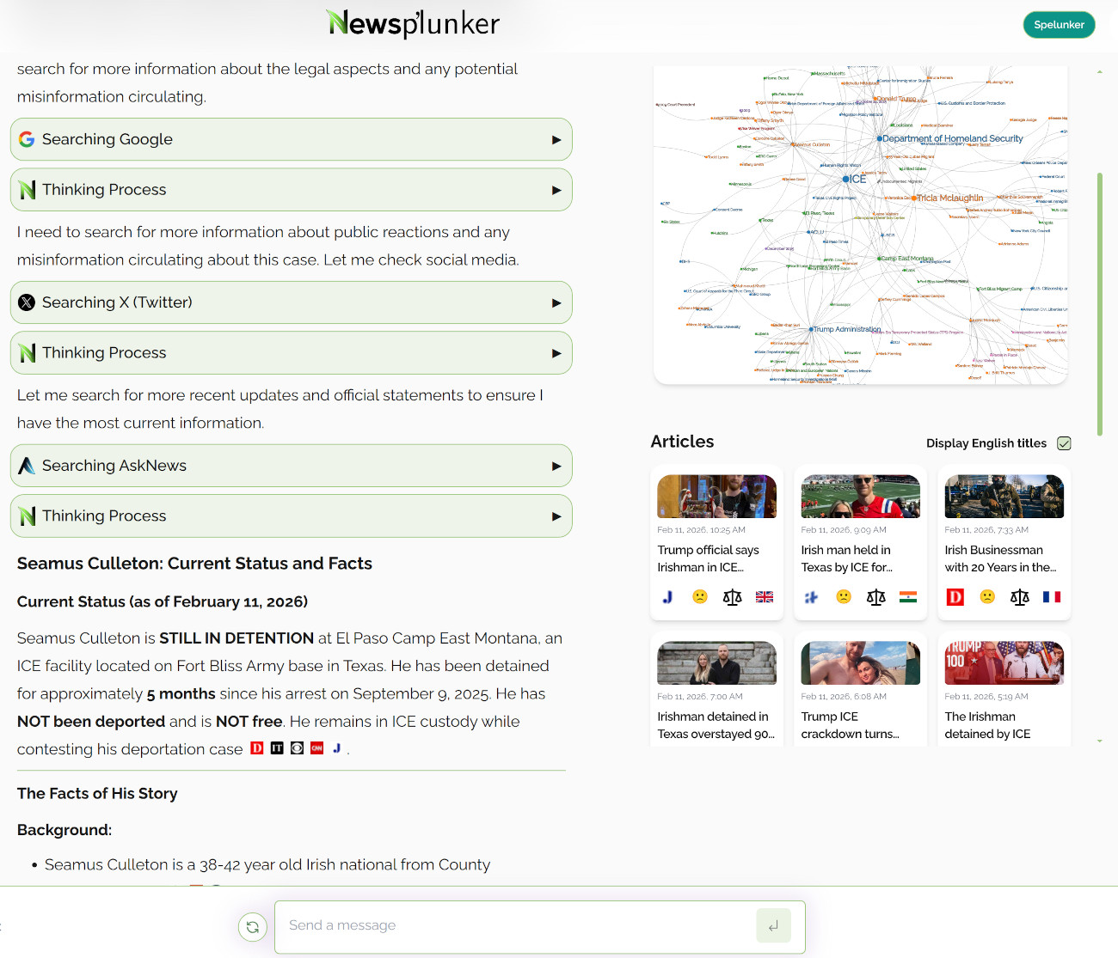Click the Send a message input field
Image resolution: width=1118 pixels, height=958 pixels.
click(x=516, y=926)
